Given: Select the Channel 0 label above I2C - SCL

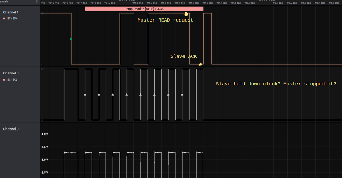Looking at the screenshot, I should [x=11, y=73].
